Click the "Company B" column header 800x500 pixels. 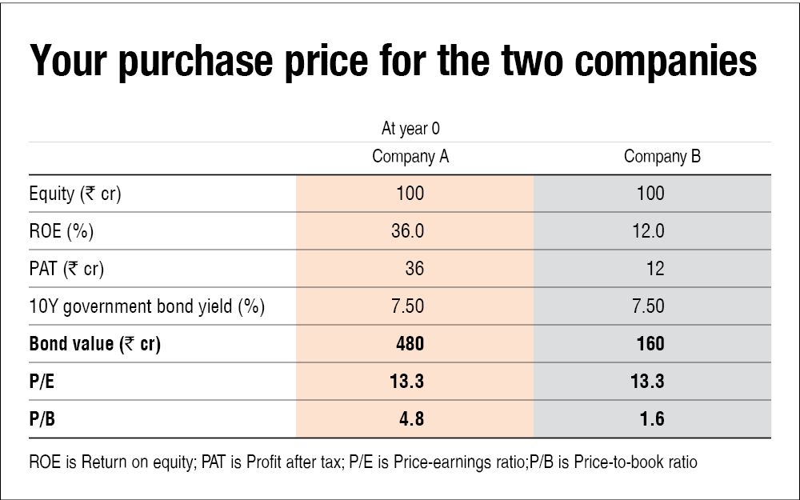(662, 157)
